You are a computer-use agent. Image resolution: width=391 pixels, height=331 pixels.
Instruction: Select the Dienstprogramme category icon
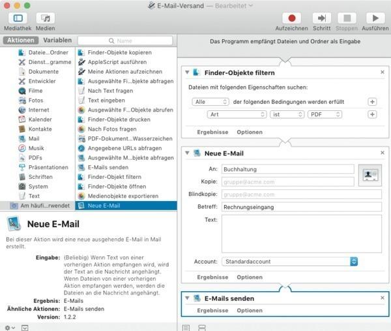[x=22, y=62]
